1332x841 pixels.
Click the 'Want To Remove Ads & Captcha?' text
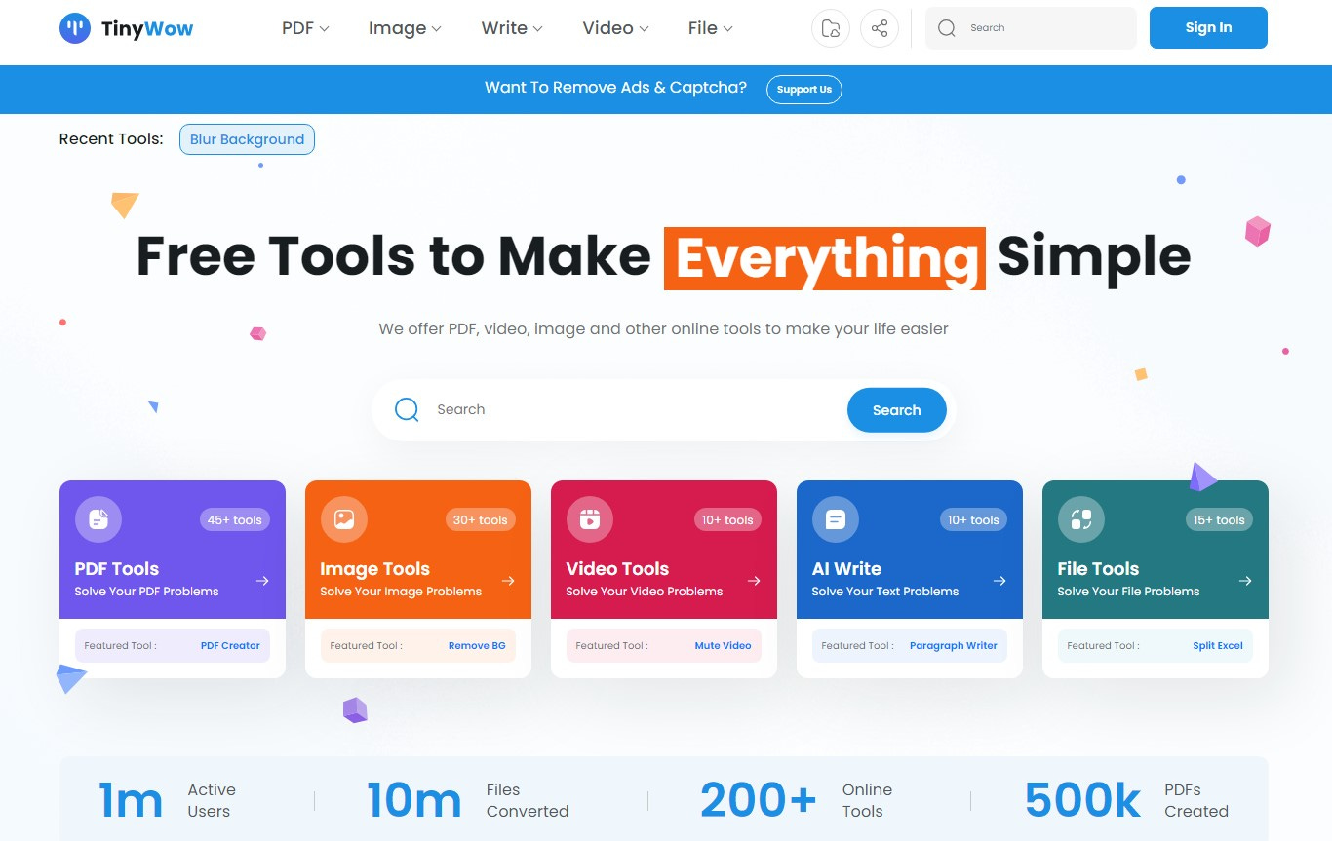(x=615, y=88)
